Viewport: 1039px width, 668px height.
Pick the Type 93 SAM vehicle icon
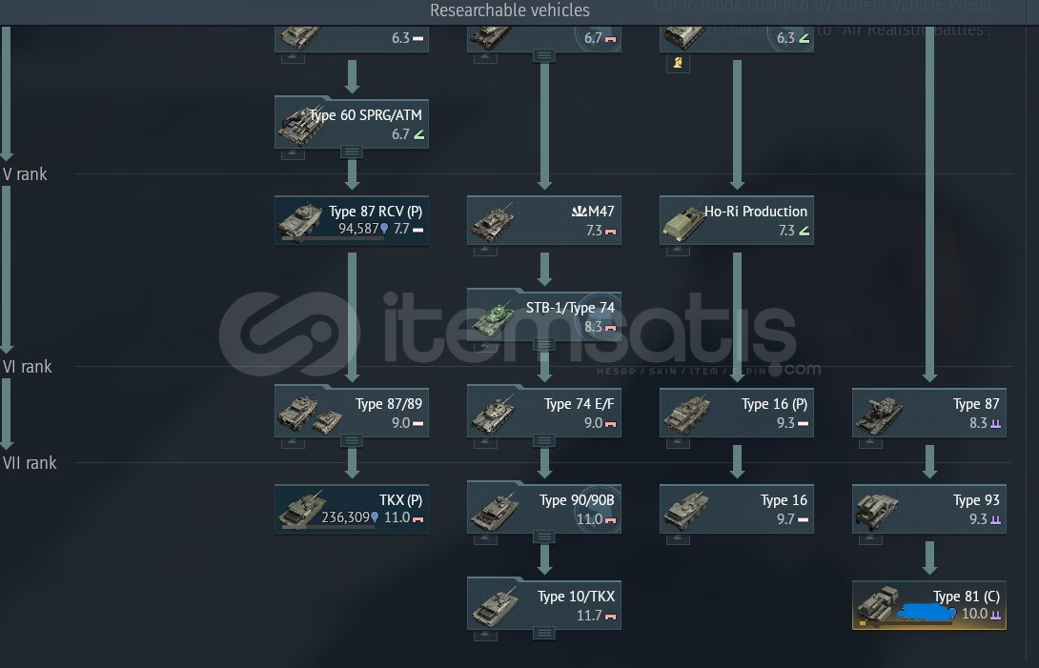[877, 512]
